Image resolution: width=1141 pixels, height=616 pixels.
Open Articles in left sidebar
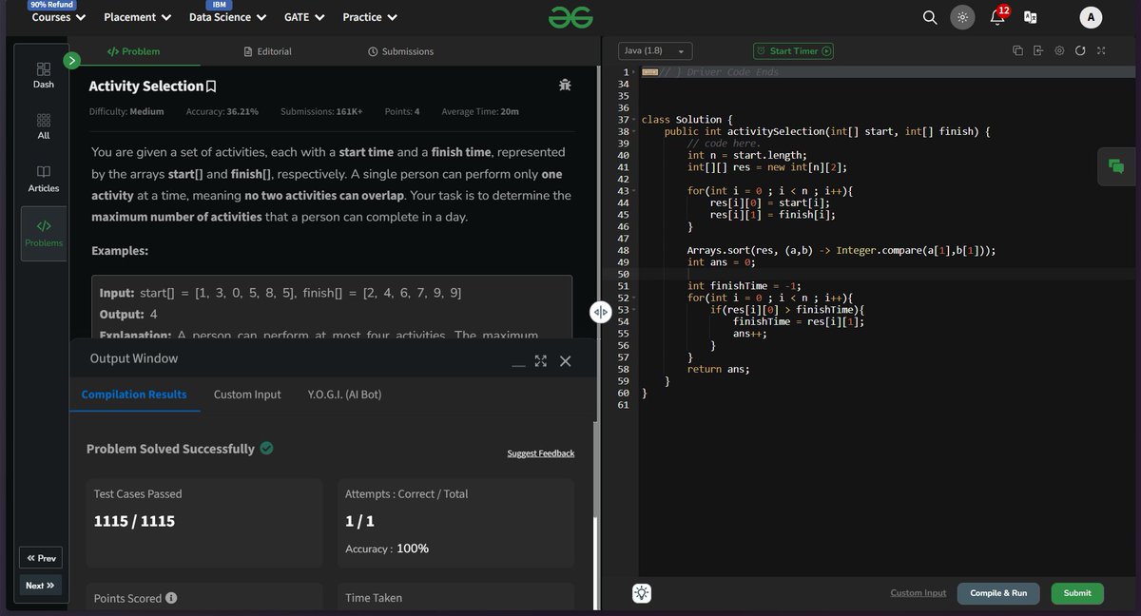point(44,179)
